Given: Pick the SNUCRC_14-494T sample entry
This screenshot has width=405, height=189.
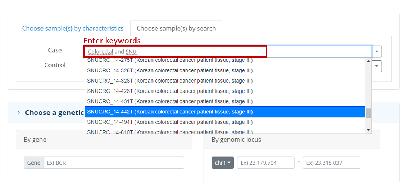Looking at the screenshot, I should tap(225, 122).
